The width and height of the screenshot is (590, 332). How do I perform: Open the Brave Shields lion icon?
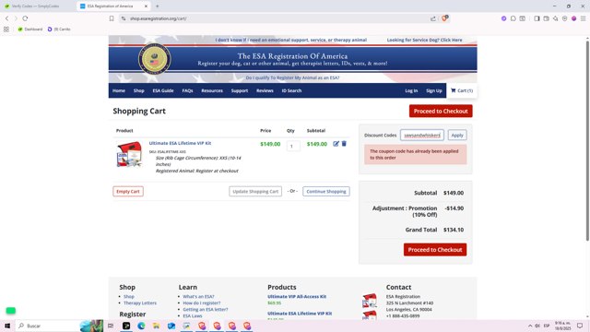444,18
